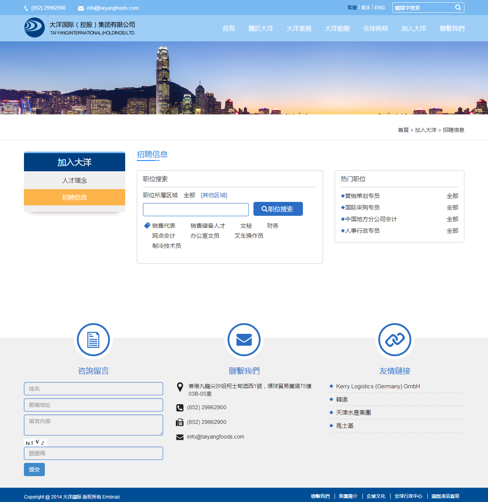488x502 pixels.
Task: Click the magnifier icon in keyword search
Action: (x=458, y=7)
